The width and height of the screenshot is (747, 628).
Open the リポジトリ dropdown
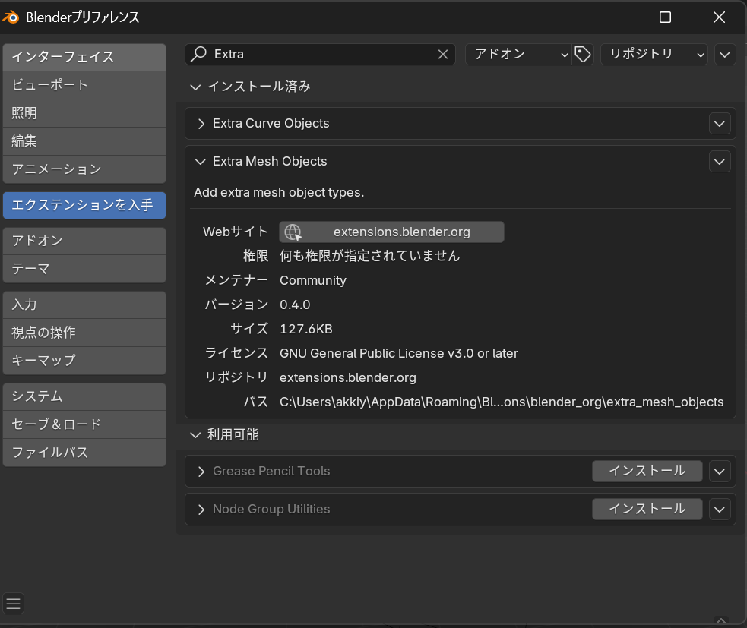click(x=654, y=54)
